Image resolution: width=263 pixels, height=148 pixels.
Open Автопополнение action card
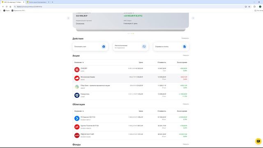coord(131,46)
